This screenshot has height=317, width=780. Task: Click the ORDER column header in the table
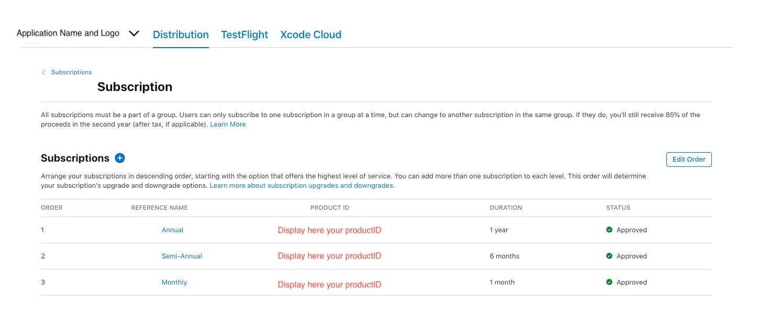pos(51,208)
